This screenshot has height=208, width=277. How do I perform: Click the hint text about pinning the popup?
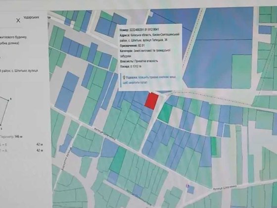point(149,80)
